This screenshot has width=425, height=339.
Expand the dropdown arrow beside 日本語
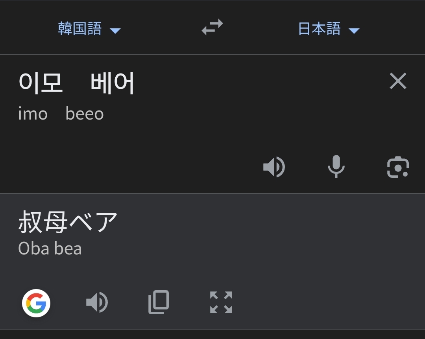354,31
